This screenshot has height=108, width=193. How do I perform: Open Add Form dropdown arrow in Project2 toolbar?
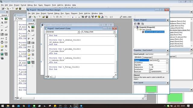point(37,17)
